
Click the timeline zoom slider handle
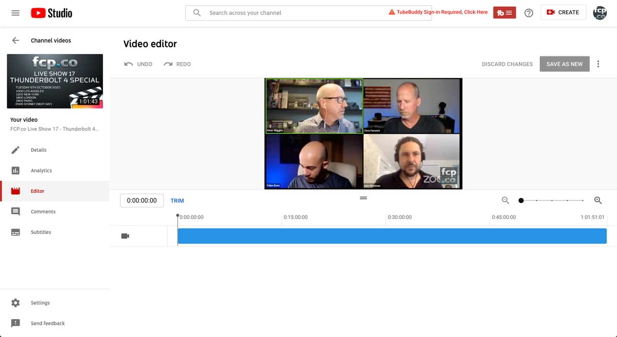point(521,200)
